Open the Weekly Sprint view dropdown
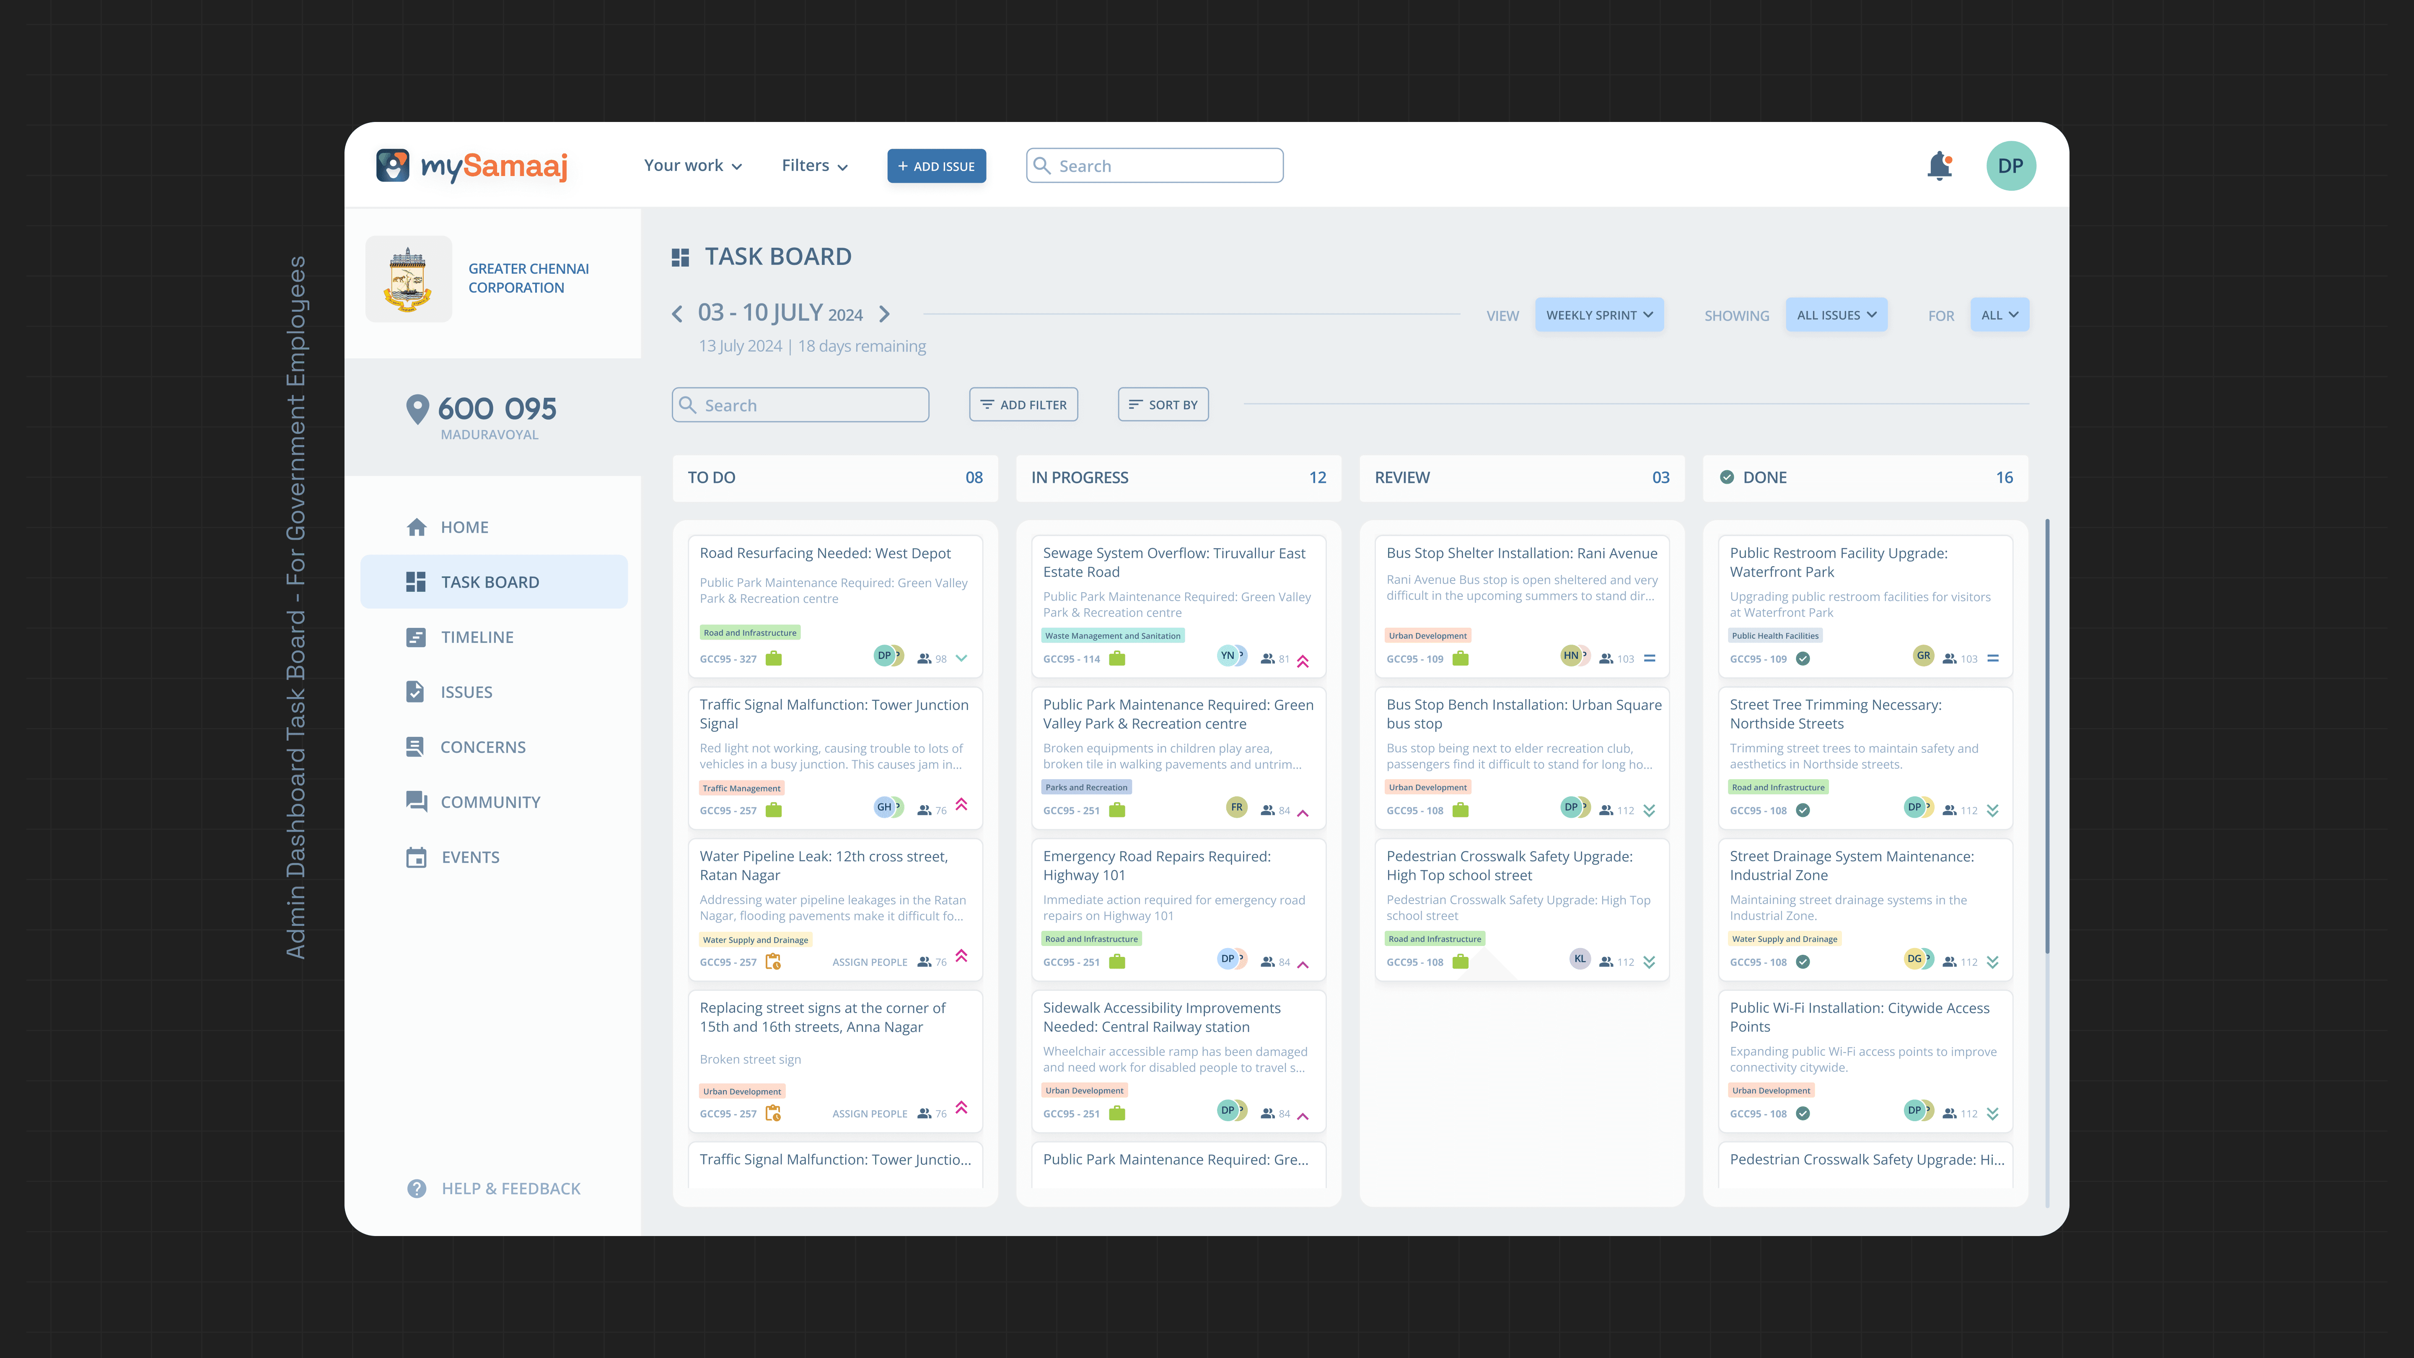Screen dimensions: 2414x1358 1599,315
